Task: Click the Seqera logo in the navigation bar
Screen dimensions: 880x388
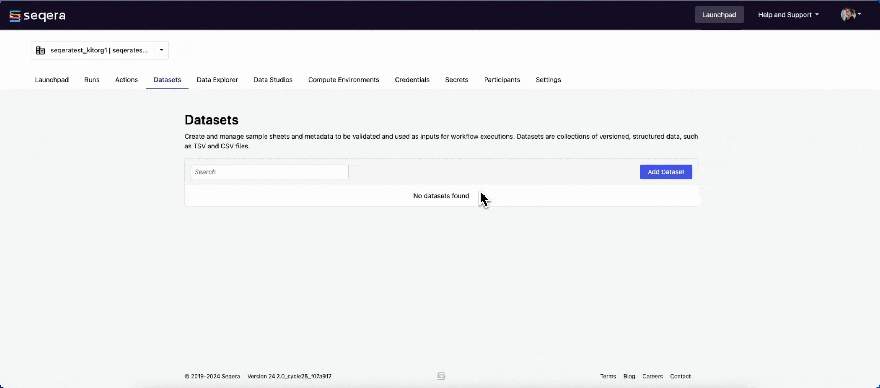Action: [x=37, y=15]
